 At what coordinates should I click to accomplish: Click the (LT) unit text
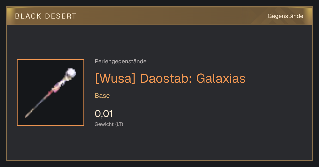pyautogui.click(x=119, y=124)
